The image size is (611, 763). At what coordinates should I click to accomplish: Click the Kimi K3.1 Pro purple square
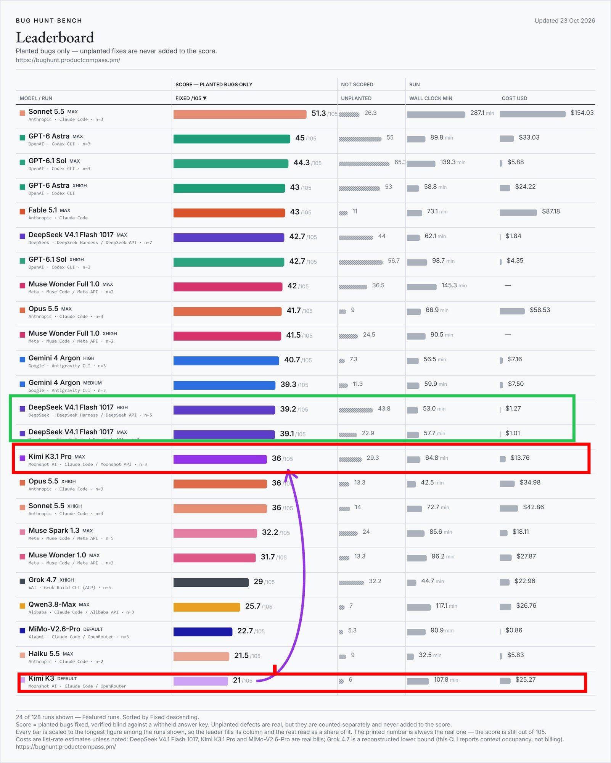[23, 458]
